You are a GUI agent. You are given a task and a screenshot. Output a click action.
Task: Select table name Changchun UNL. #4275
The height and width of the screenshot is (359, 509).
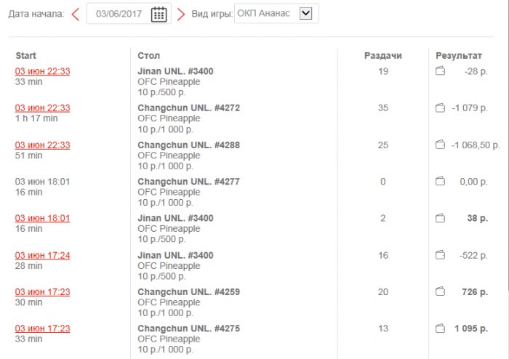coord(188,328)
